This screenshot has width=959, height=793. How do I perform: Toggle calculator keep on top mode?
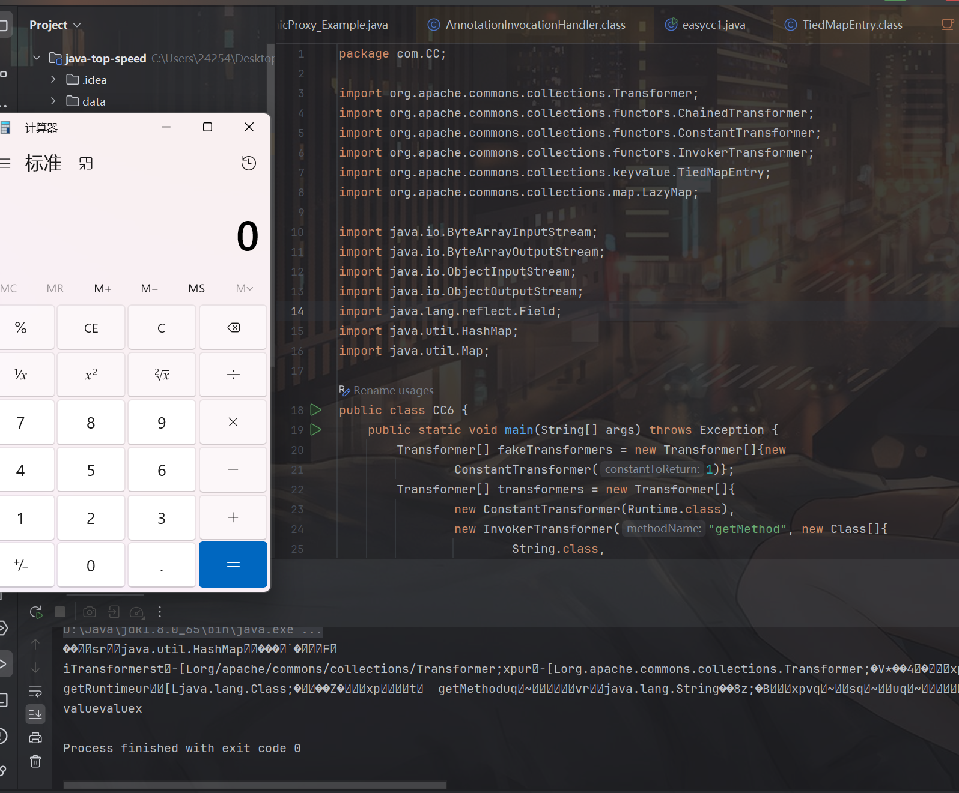click(x=86, y=163)
